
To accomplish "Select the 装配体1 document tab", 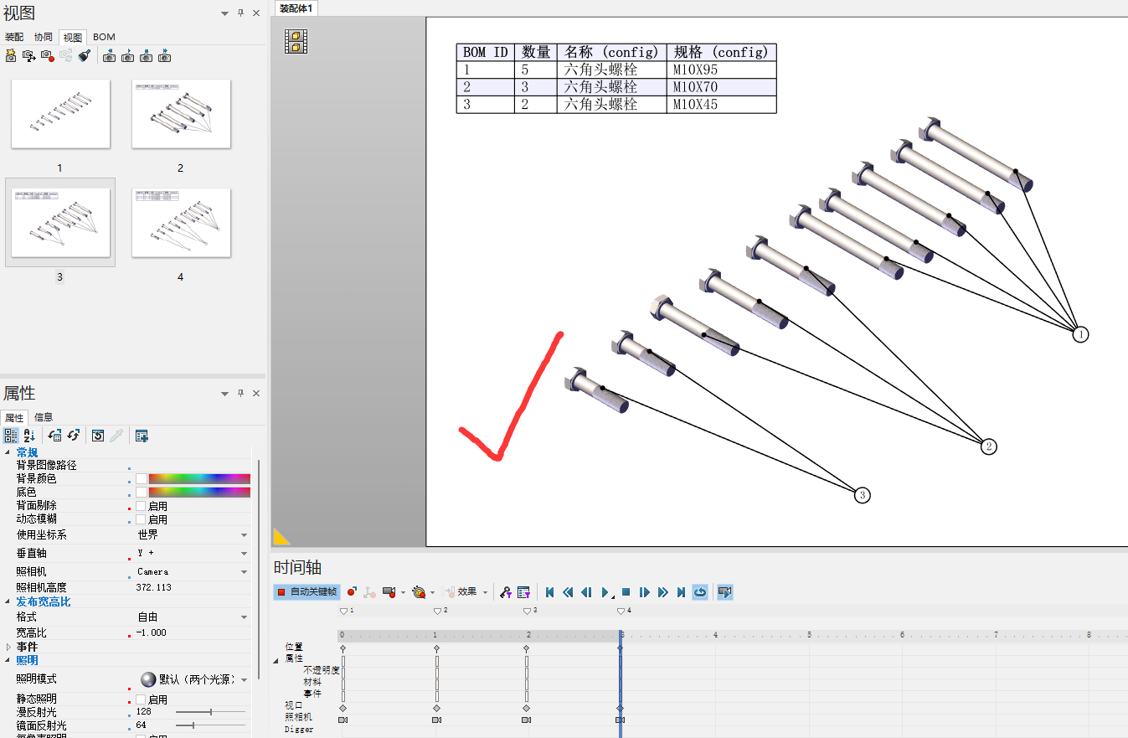I will (296, 8).
